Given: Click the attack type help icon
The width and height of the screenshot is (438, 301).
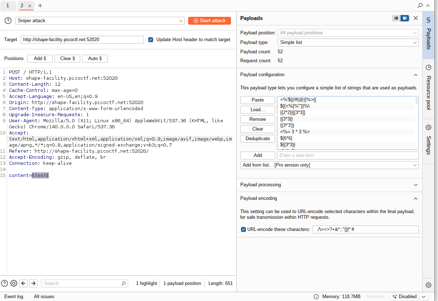Looking at the screenshot, I should click(8, 21).
